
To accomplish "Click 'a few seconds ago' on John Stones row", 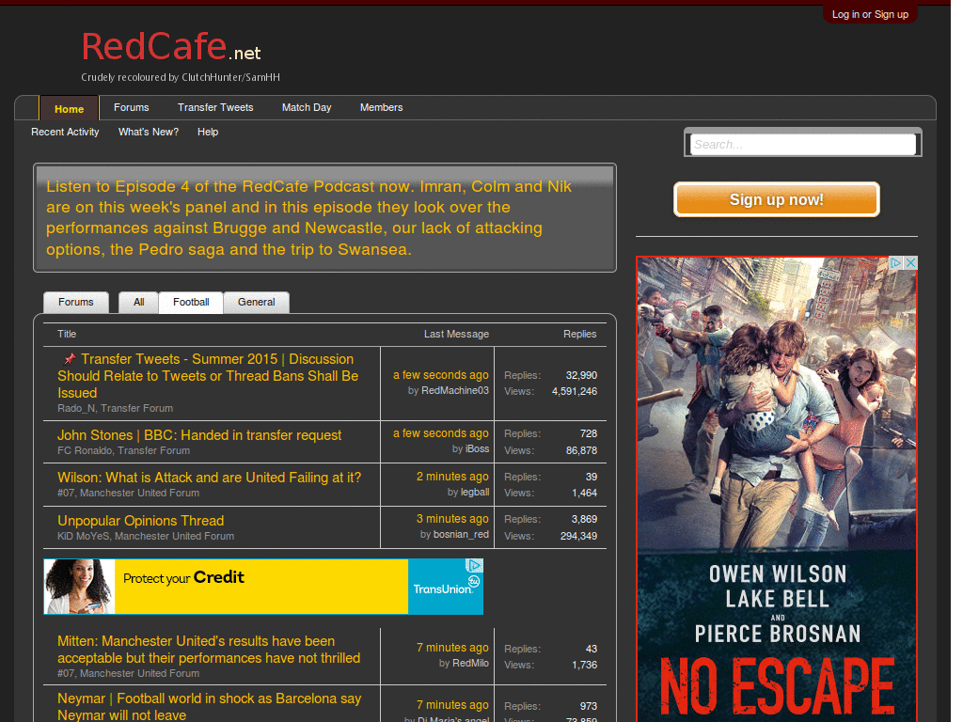I will (441, 433).
